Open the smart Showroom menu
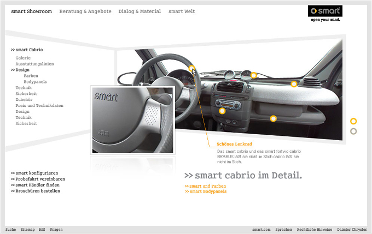This screenshot has height=234, width=372. coord(31,11)
